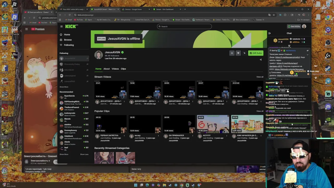Select the Home channel tab

pos(98,69)
